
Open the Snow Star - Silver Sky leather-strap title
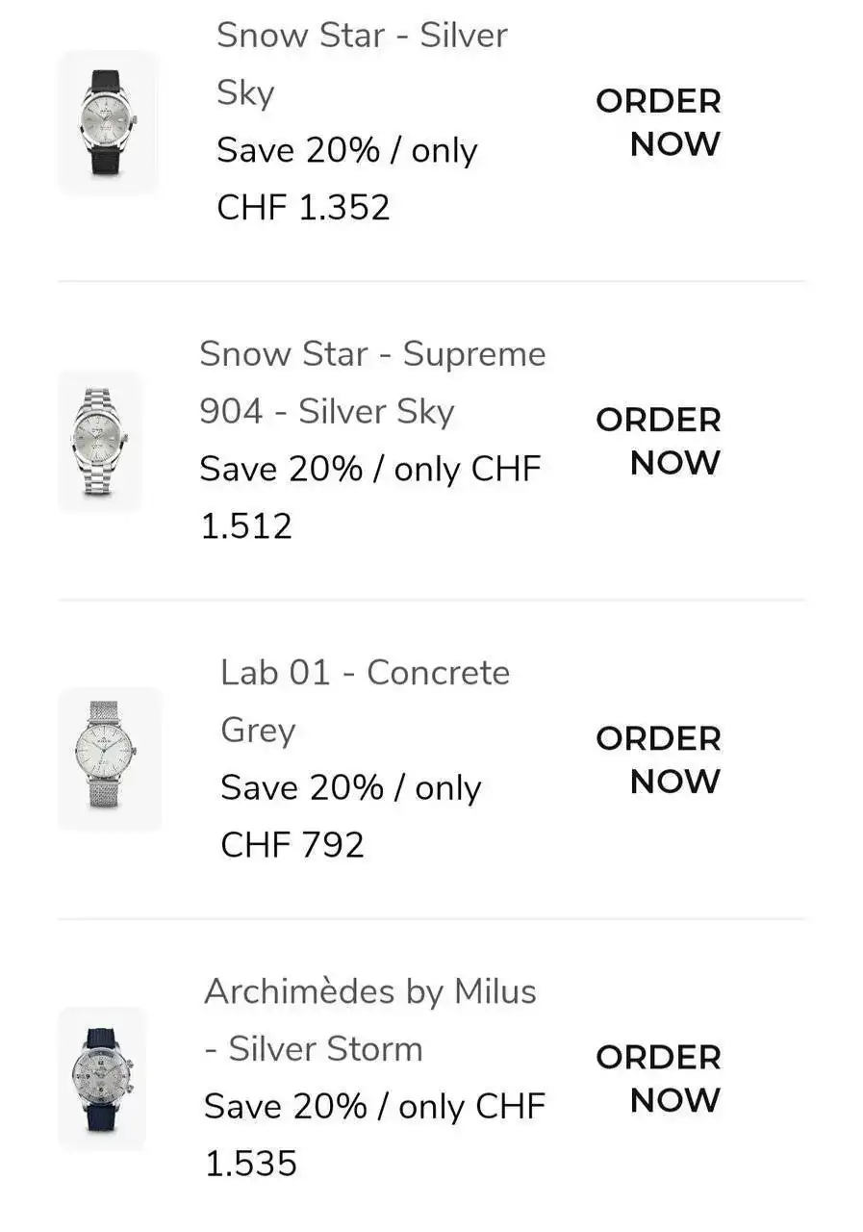[361, 64]
